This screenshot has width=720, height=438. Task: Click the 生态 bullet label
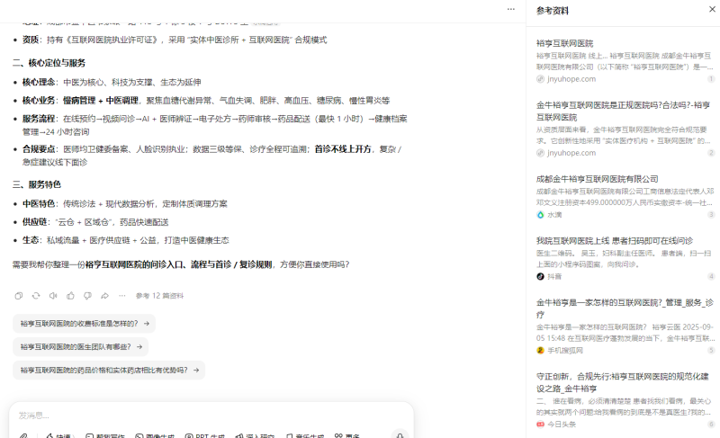click(31, 240)
